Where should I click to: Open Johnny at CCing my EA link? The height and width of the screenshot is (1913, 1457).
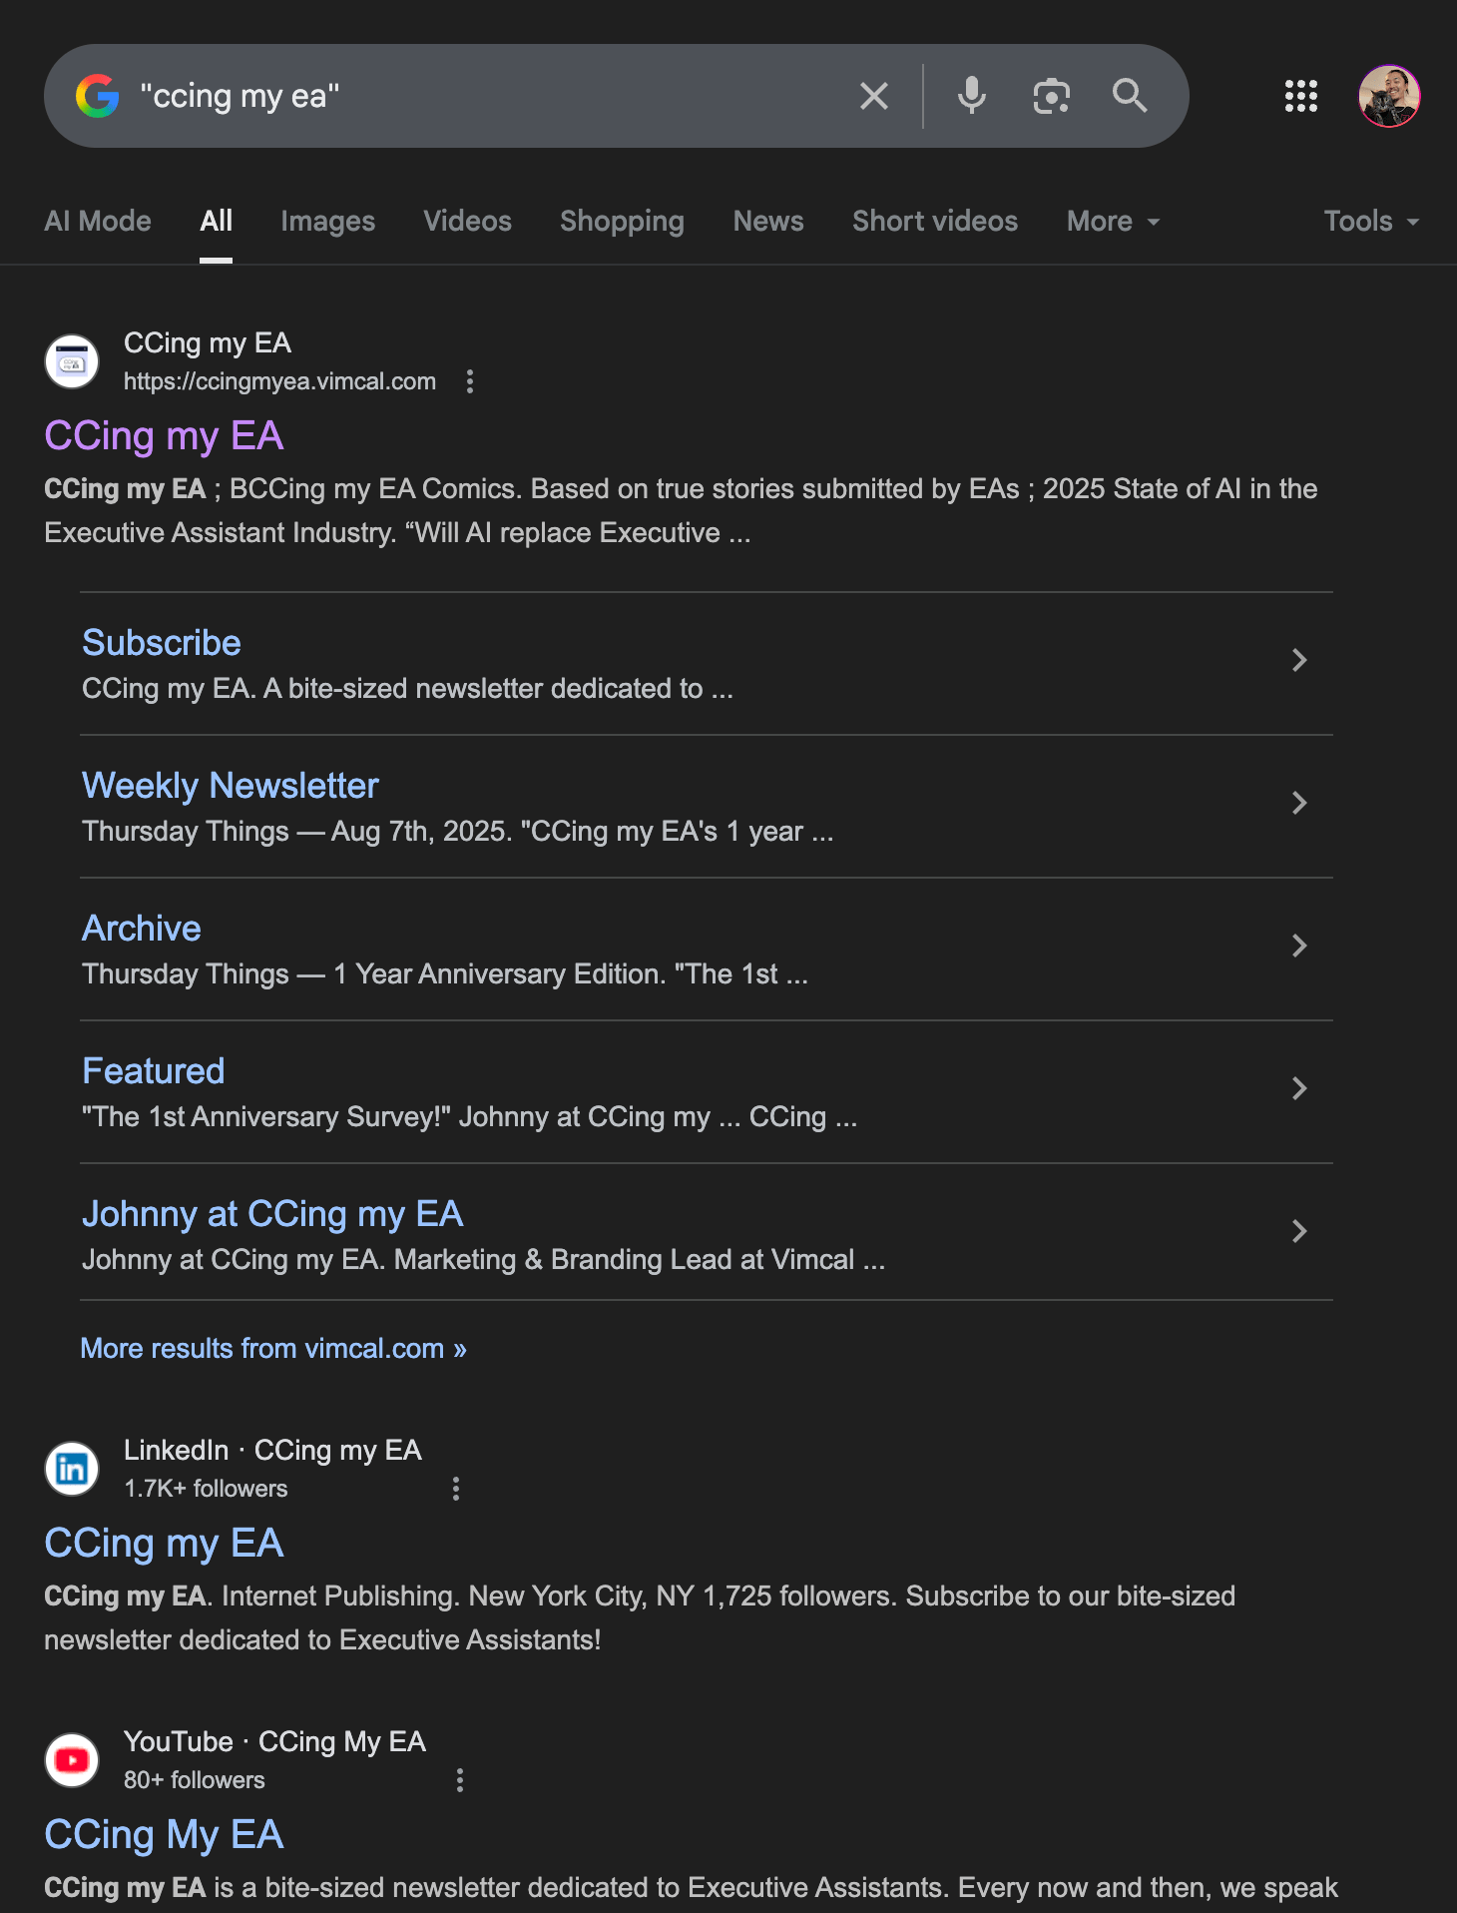(x=272, y=1214)
